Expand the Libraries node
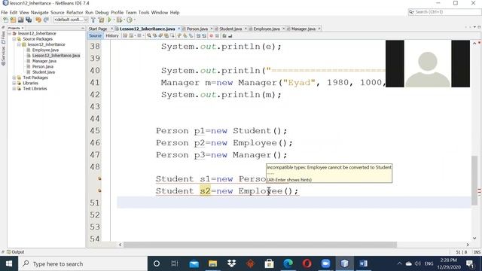The image size is (482, 271). click(x=14, y=83)
